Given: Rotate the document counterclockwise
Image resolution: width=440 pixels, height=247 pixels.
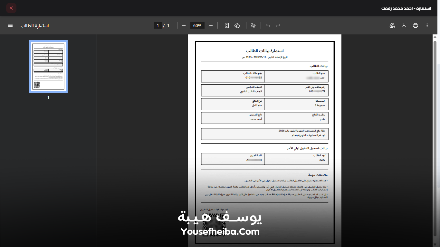Looking at the screenshot, I should pos(237,25).
